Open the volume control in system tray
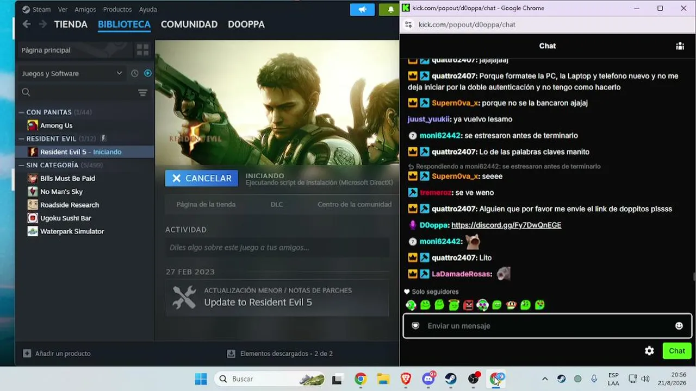 click(645, 379)
